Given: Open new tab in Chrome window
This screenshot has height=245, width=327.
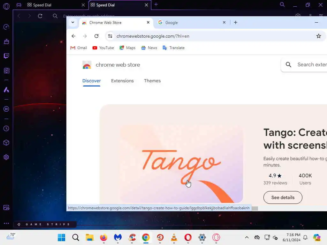Looking at the screenshot, I should pyautogui.click(x=235, y=23).
